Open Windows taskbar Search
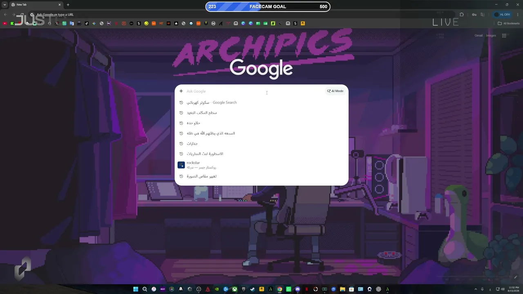 [x=145, y=289]
